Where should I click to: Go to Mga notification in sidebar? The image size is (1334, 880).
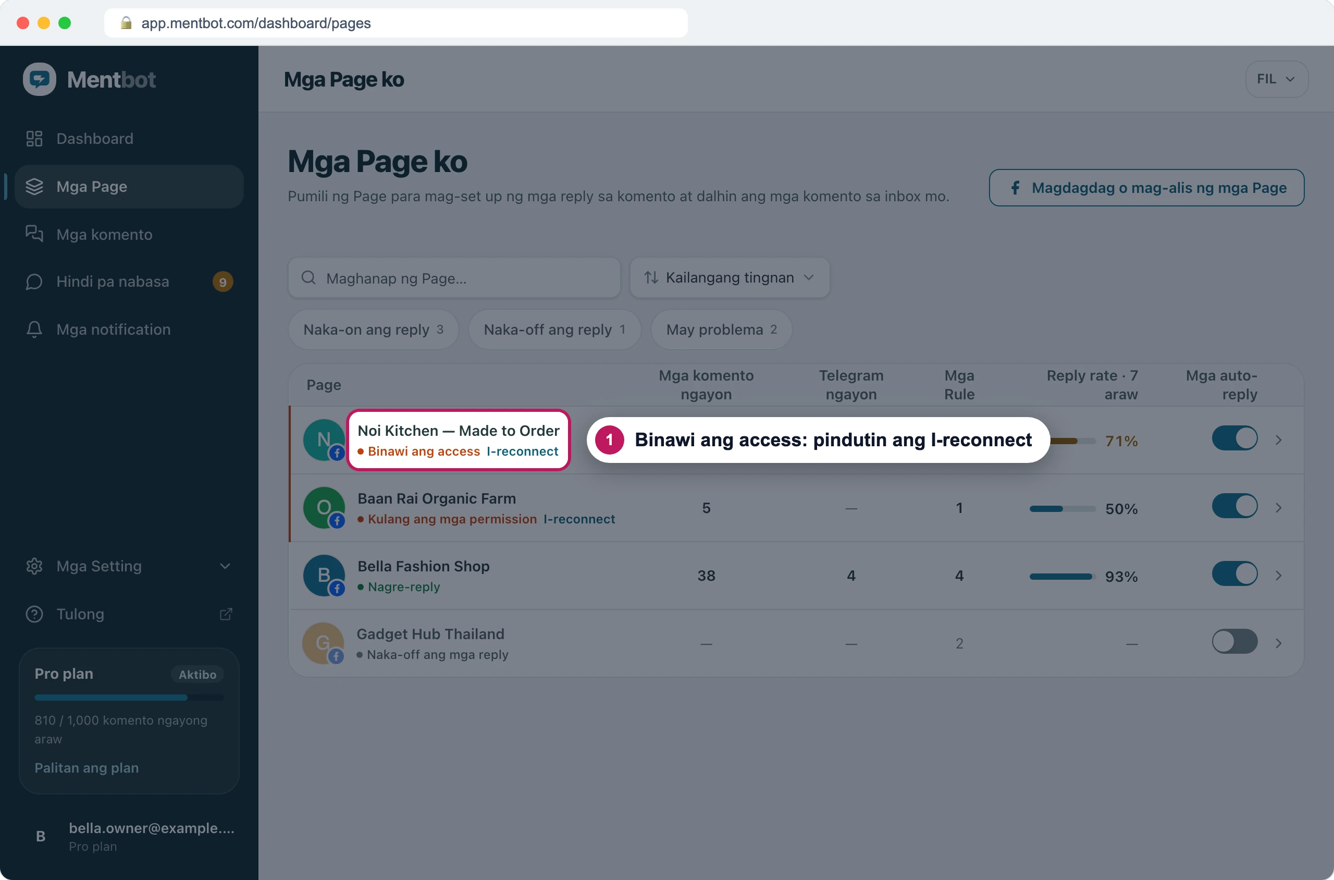click(x=129, y=329)
